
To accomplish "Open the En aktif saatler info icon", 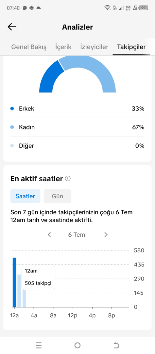I will pyautogui.click(x=68, y=179).
